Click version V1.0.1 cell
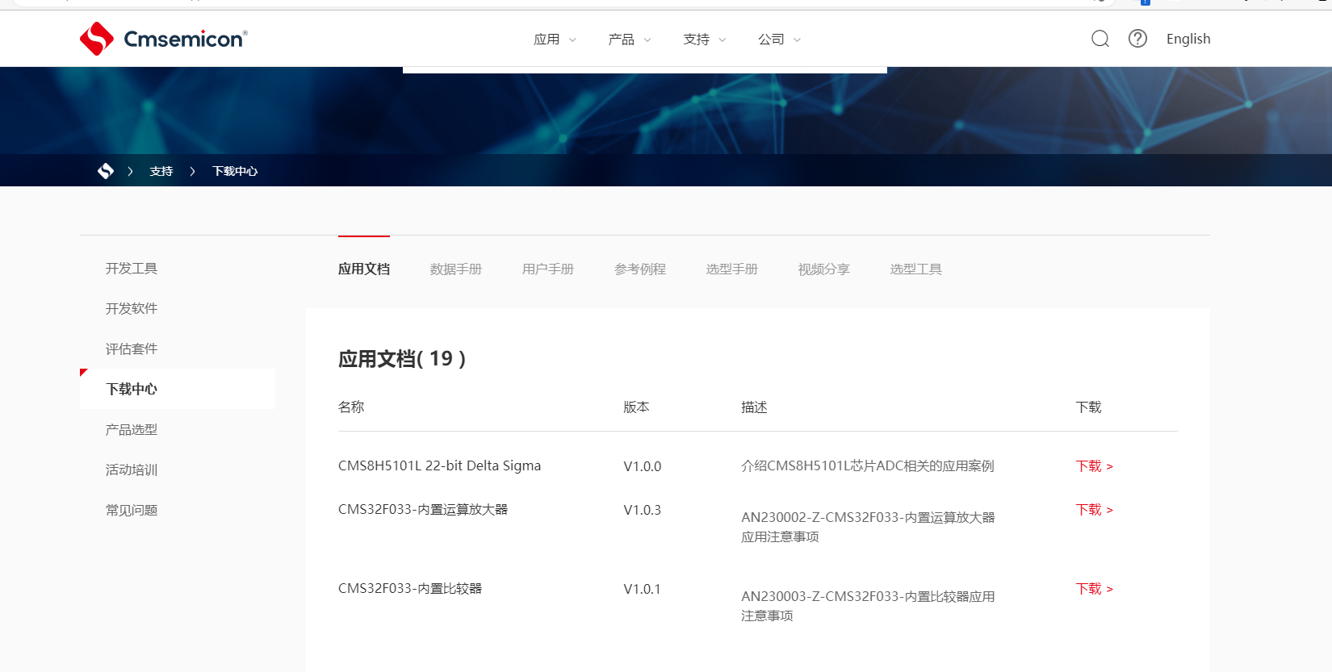 pos(643,589)
